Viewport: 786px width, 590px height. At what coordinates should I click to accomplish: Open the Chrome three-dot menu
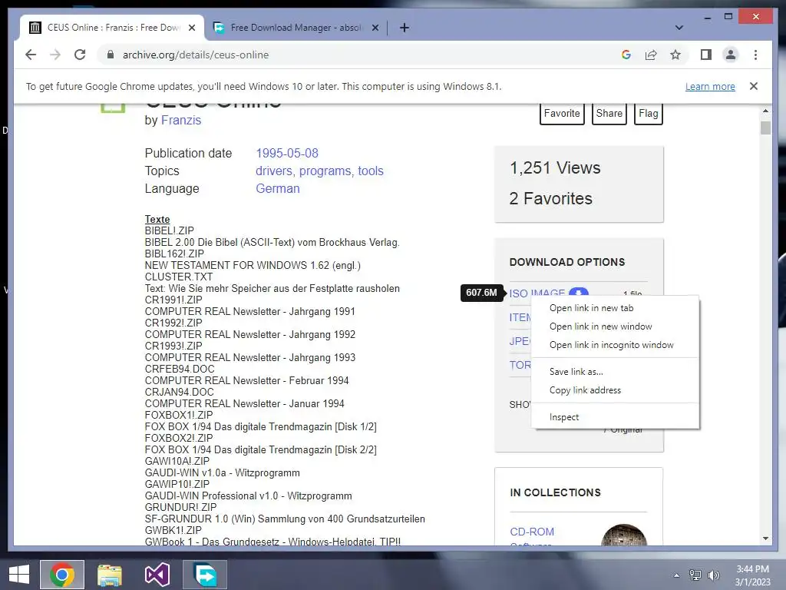coord(755,55)
